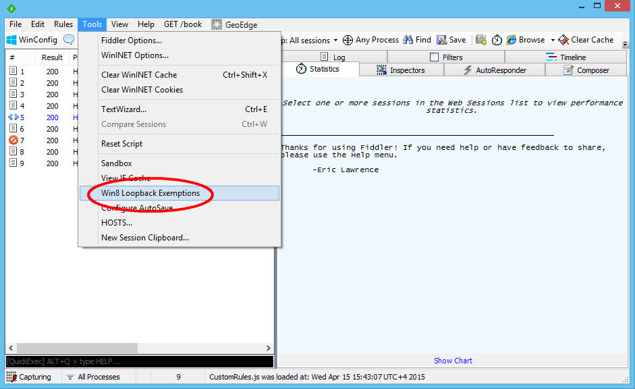Select the 200 result of session 3
The image size is (635, 389).
tap(52, 95)
